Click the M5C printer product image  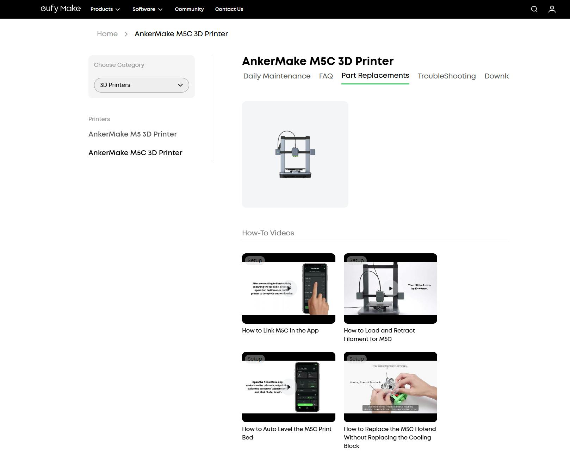tap(295, 154)
